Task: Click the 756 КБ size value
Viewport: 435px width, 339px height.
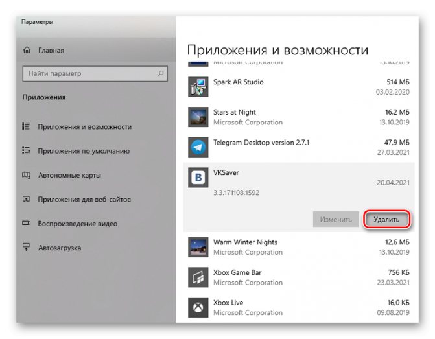Action: click(399, 272)
